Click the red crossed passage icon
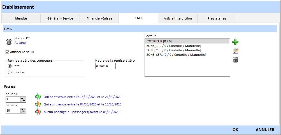Viewport: 281px width, 135px height. tap(38, 112)
